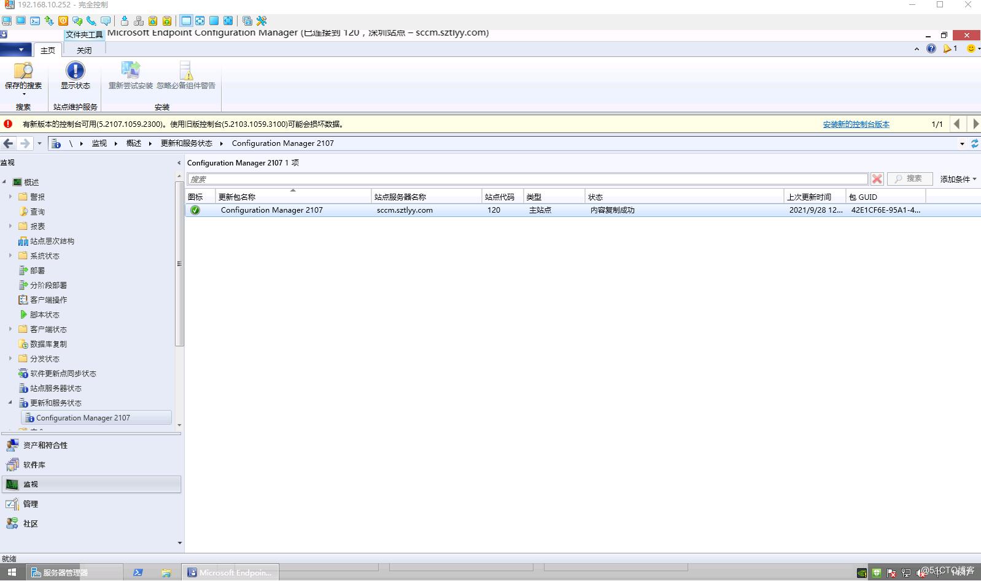981x581 pixels.
Task: Select Configuration Manager 2107 tree item
Action: (x=97, y=417)
